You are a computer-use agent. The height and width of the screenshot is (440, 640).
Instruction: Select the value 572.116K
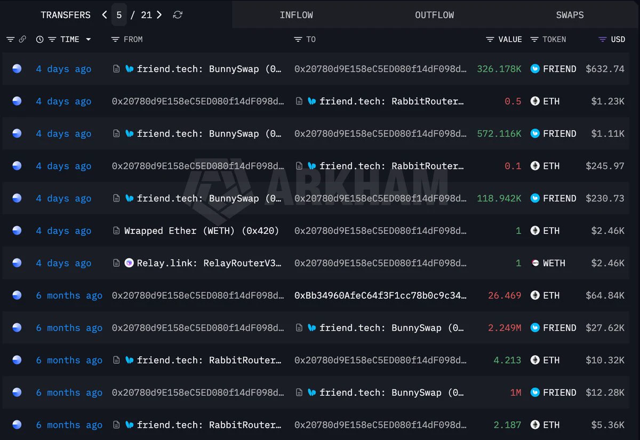499,134
